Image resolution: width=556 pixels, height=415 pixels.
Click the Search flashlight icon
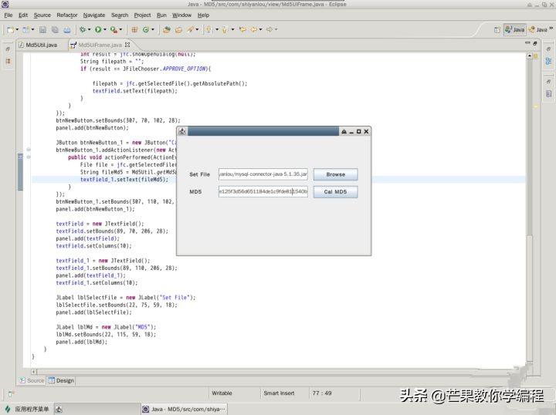coord(191,30)
